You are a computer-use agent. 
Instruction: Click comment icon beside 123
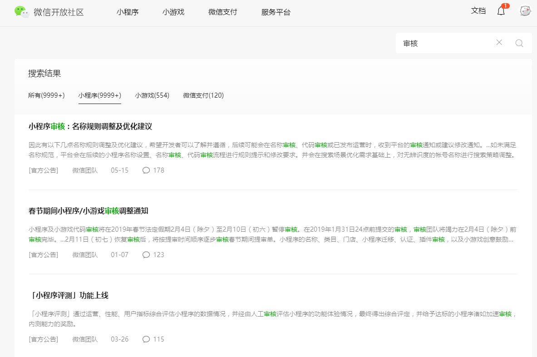tap(146, 255)
